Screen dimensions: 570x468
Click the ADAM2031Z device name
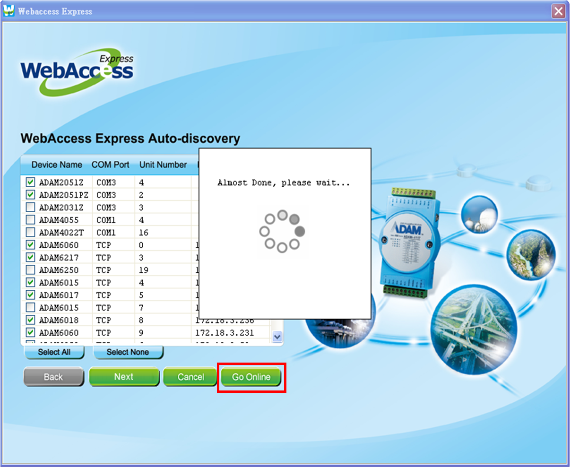(x=61, y=208)
